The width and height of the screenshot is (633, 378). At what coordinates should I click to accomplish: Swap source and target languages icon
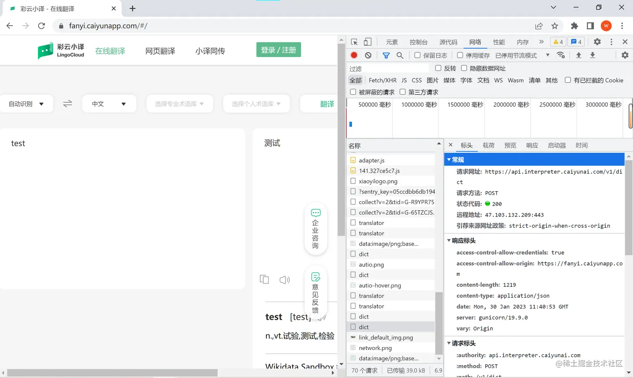(67, 104)
